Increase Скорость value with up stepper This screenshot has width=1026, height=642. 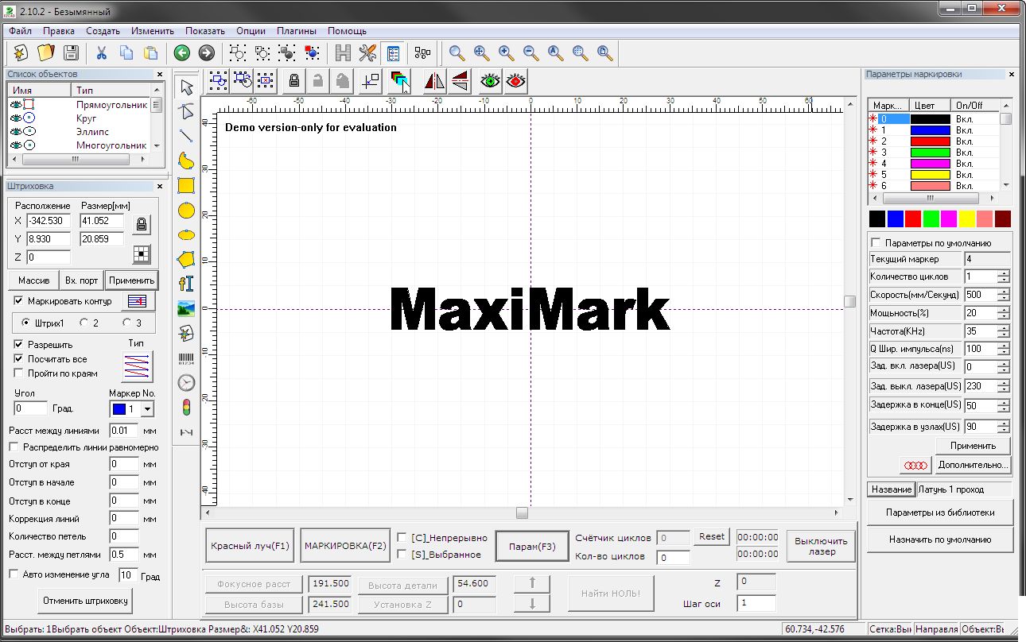point(1004,291)
